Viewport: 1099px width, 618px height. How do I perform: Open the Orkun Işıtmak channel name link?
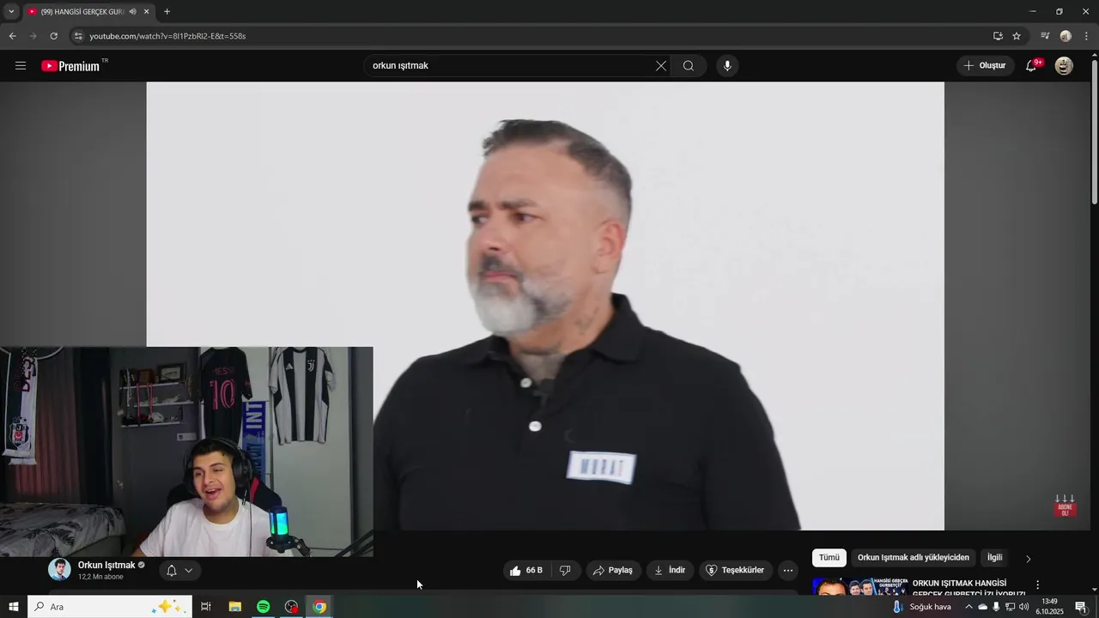click(x=106, y=566)
